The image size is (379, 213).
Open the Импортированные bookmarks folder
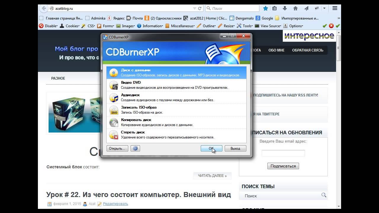click(x=297, y=18)
